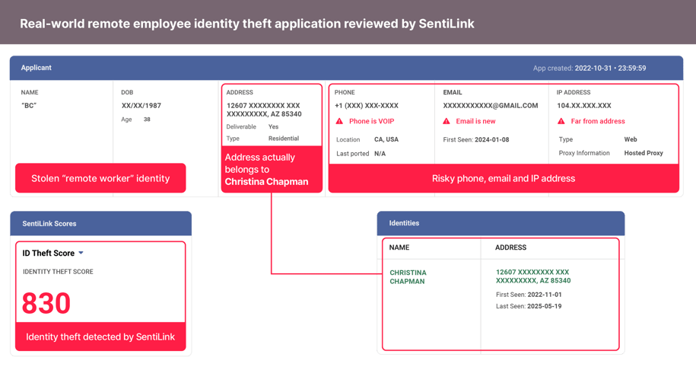Click the email First Seen 2024-01-08 date
The image size is (696, 367).
click(x=492, y=139)
